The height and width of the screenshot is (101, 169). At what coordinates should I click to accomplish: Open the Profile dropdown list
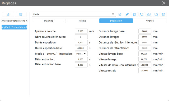pyautogui.click(x=74, y=14)
